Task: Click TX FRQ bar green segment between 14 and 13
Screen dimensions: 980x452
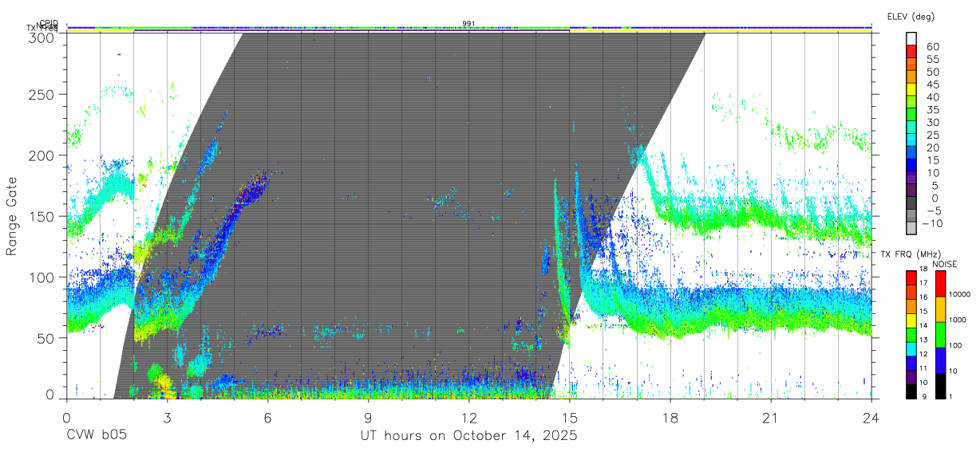Action: pos(912,334)
